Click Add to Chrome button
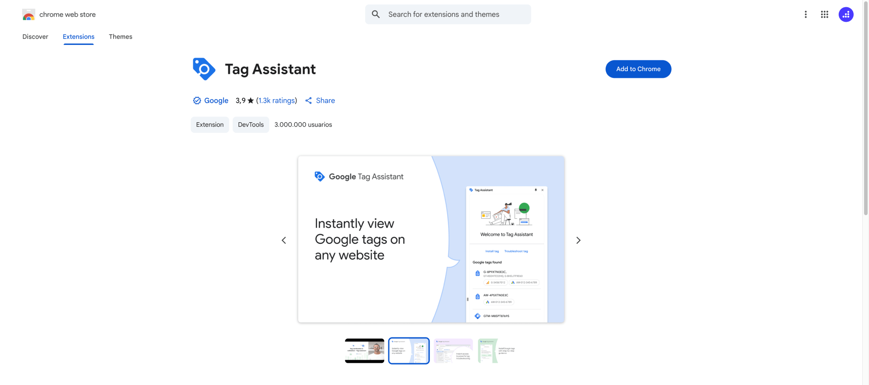This screenshot has height=385, width=869. [x=638, y=69]
